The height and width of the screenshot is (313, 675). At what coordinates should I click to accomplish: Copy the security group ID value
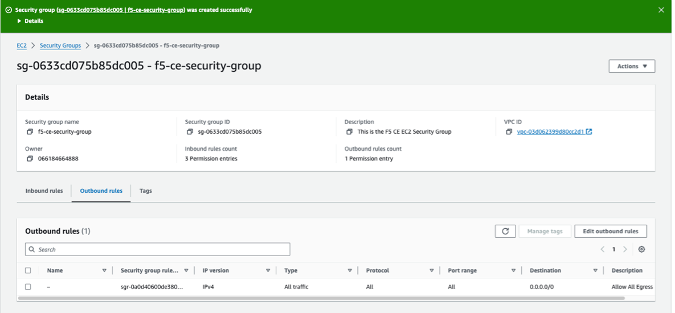[190, 131]
